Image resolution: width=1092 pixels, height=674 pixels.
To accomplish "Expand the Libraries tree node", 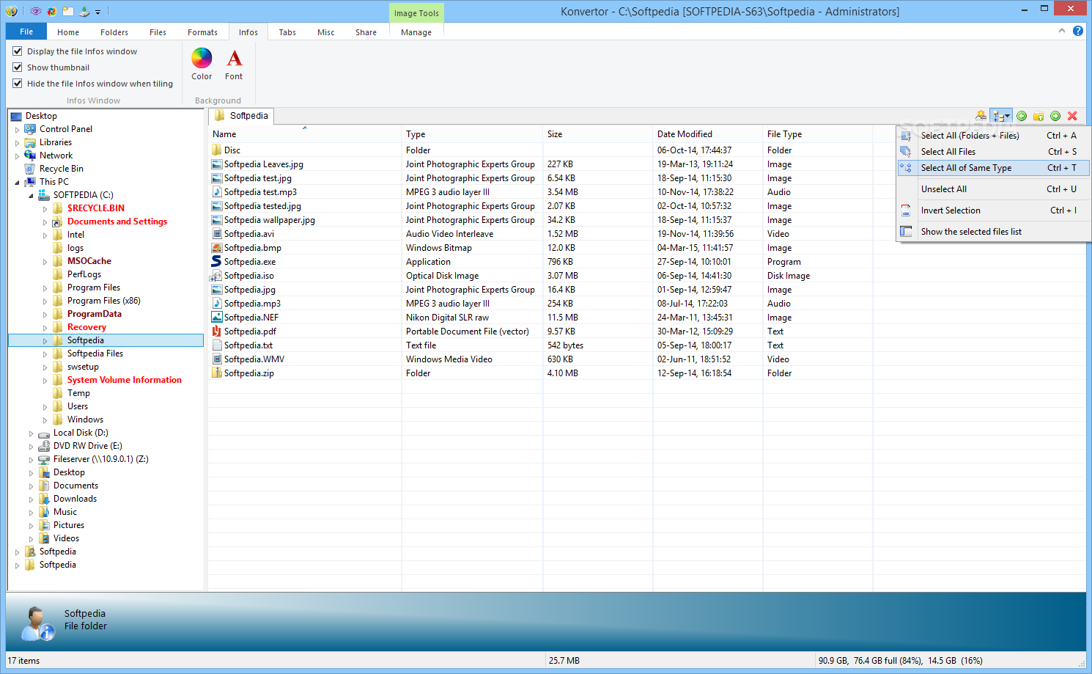I will click(18, 142).
